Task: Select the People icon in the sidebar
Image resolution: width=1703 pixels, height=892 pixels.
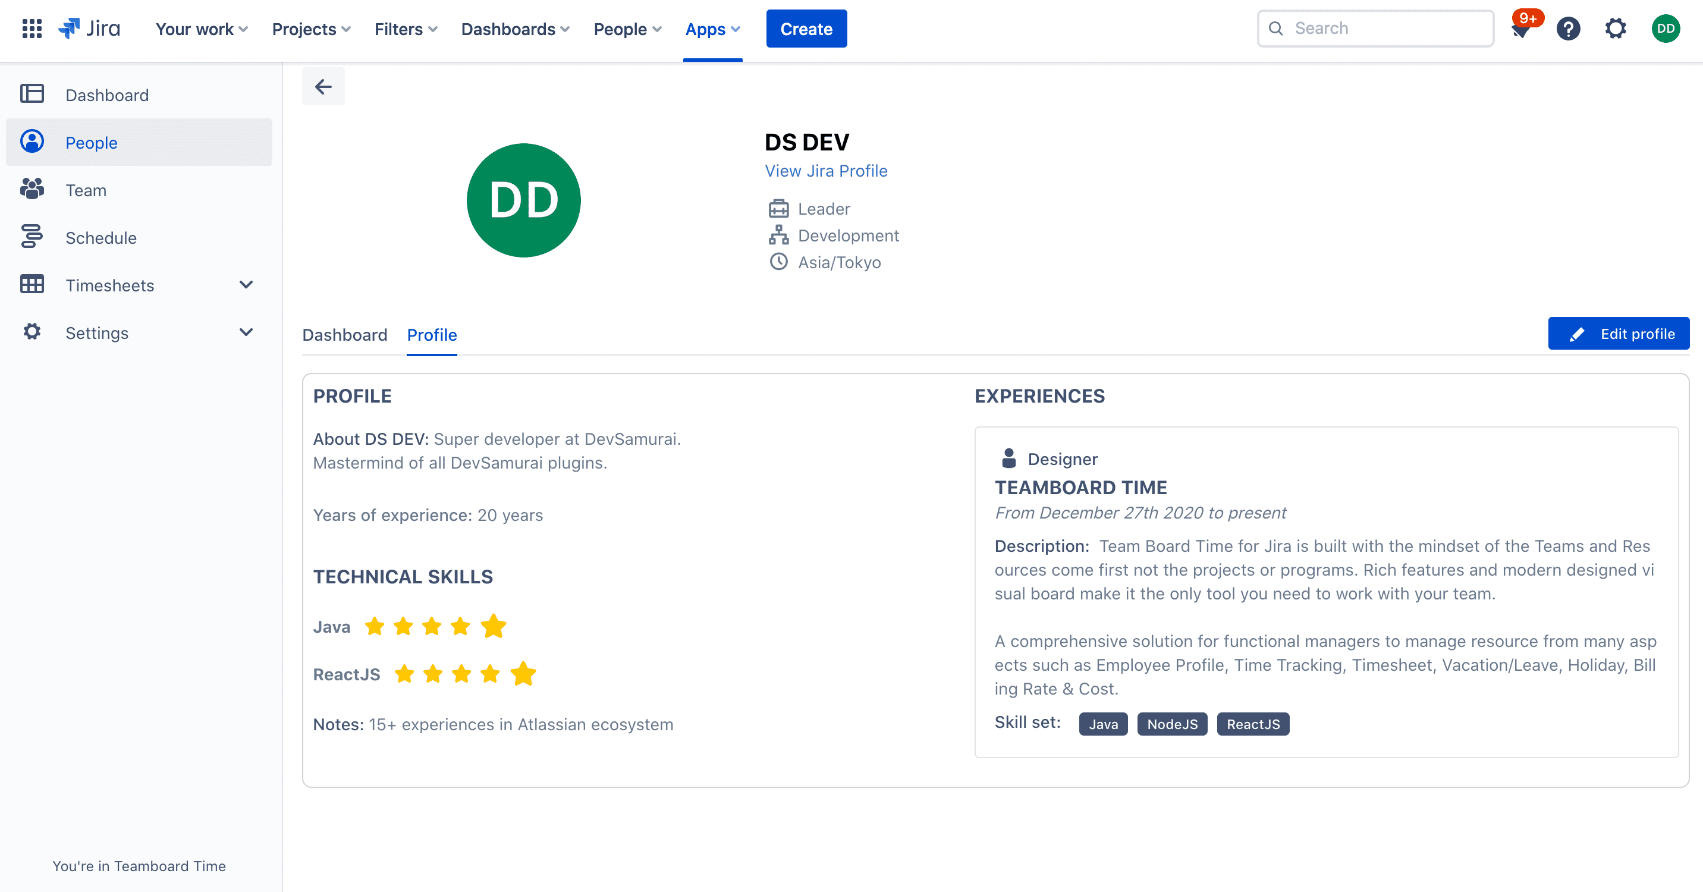Action: [31, 142]
